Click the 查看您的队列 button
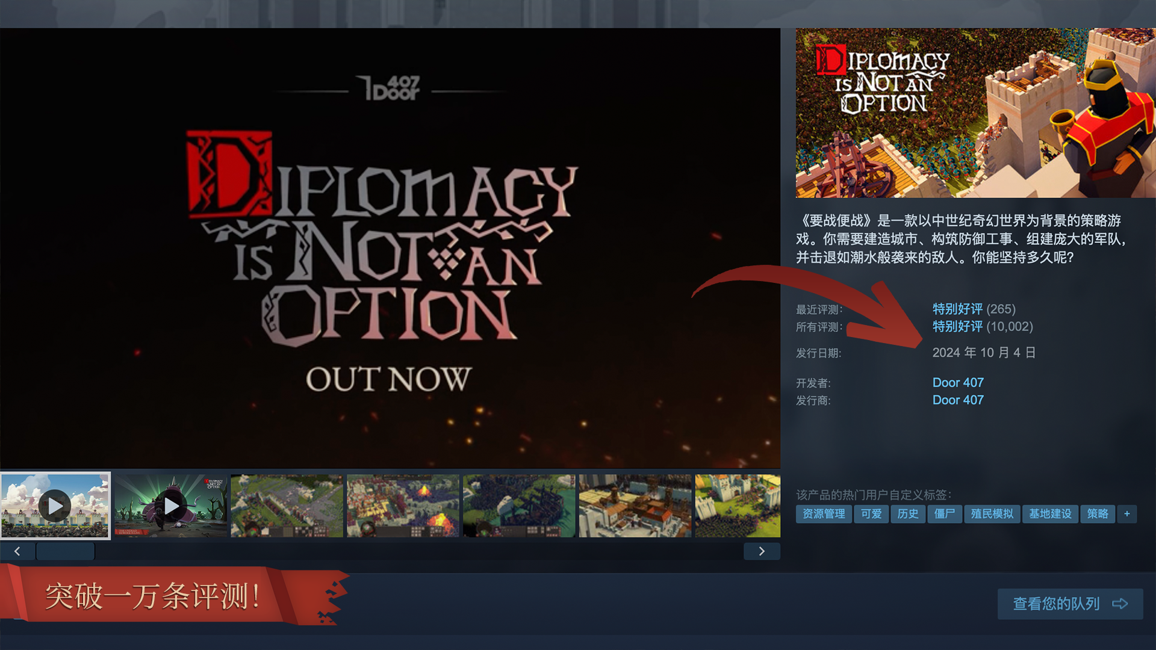 pyautogui.click(x=1070, y=604)
